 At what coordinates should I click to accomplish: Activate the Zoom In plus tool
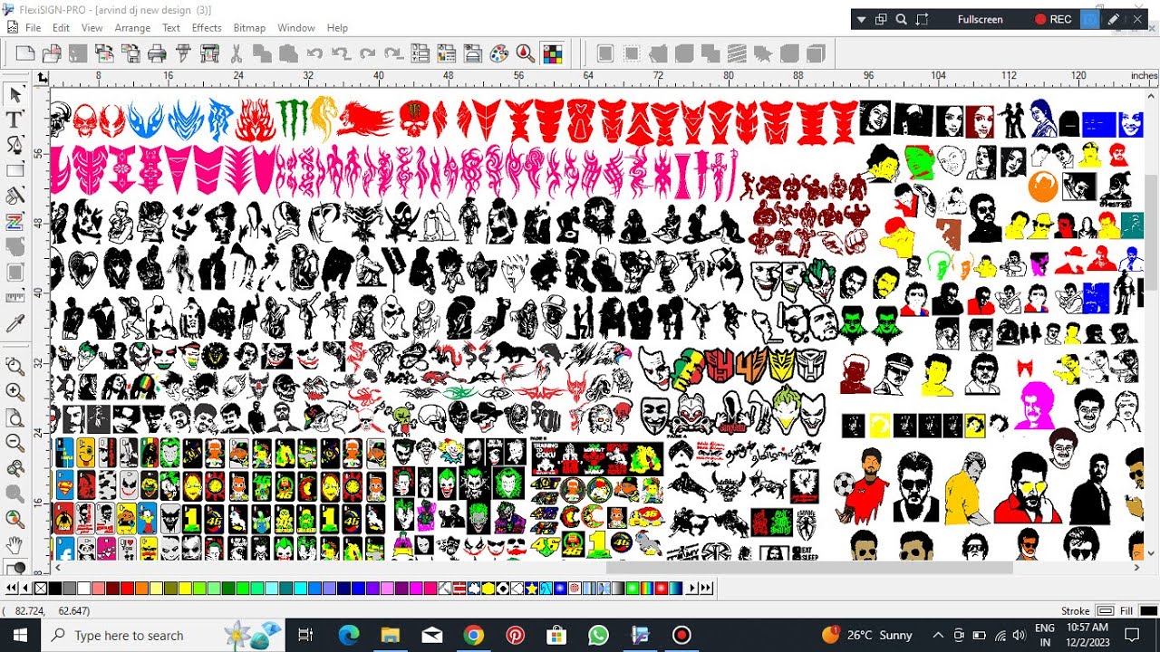[14, 391]
